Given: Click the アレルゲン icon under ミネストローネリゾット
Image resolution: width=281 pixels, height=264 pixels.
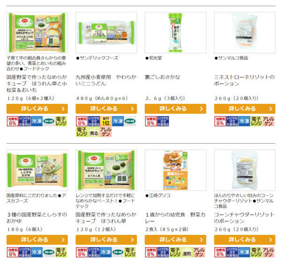Looking at the screenshot, I should click(x=268, y=121).
